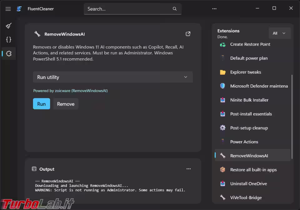
Task: Select Microsoft Defender maintenance extension
Action: click(253, 86)
